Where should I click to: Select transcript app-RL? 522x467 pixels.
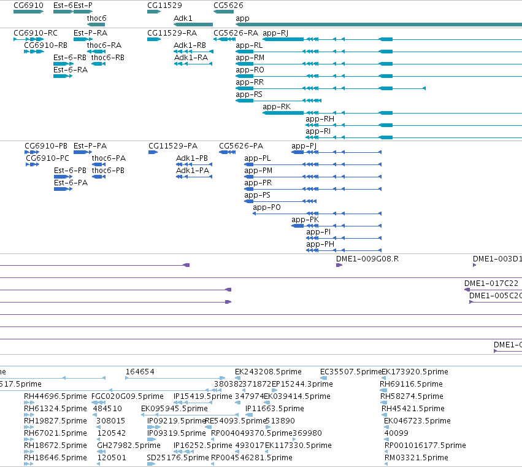point(249,45)
